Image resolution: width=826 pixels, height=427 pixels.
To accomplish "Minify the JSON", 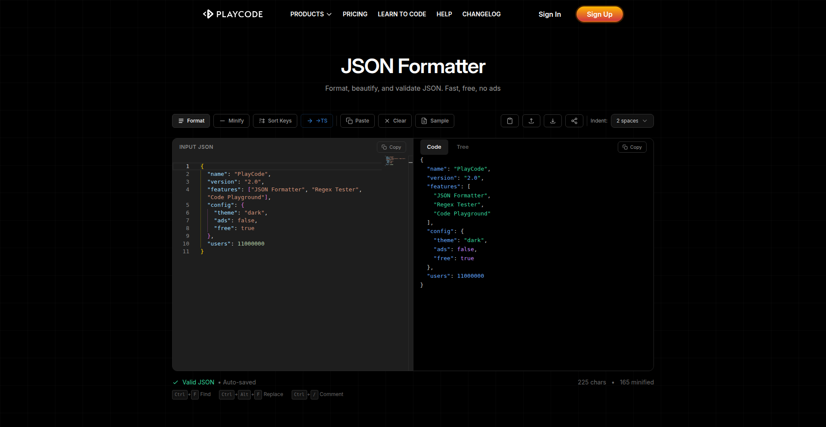I will [x=231, y=121].
